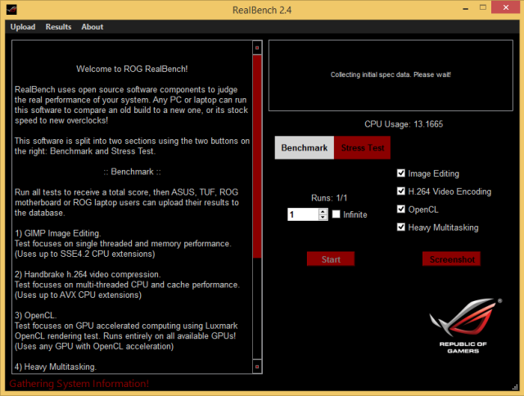This screenshot has height=396, width=524.
Task: Click the '3) OpenCL.' line
Action: tap(36, 315)
